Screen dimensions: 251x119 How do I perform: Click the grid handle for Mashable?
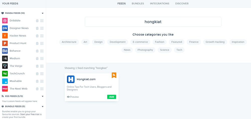[x=42, y=81]
